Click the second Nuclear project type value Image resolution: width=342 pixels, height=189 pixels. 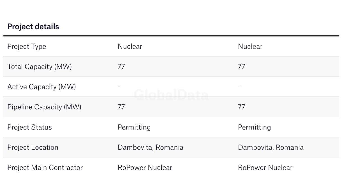[x=250, y=46]
